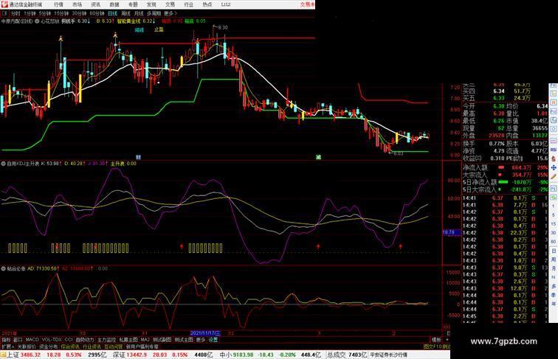Click the 交易 link at top right

pyautogui.click(x=307, y=4)
